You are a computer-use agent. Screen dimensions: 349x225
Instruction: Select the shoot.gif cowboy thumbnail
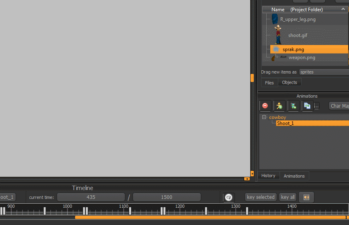point(278,35)
